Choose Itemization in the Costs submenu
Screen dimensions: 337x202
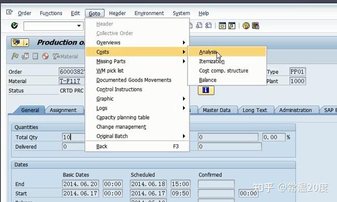tap(227, 61)
